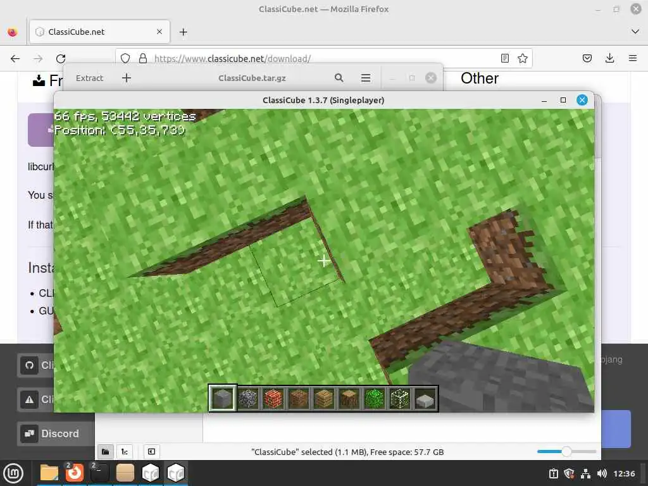Select the glass block in the hotbar

[400, 399]
